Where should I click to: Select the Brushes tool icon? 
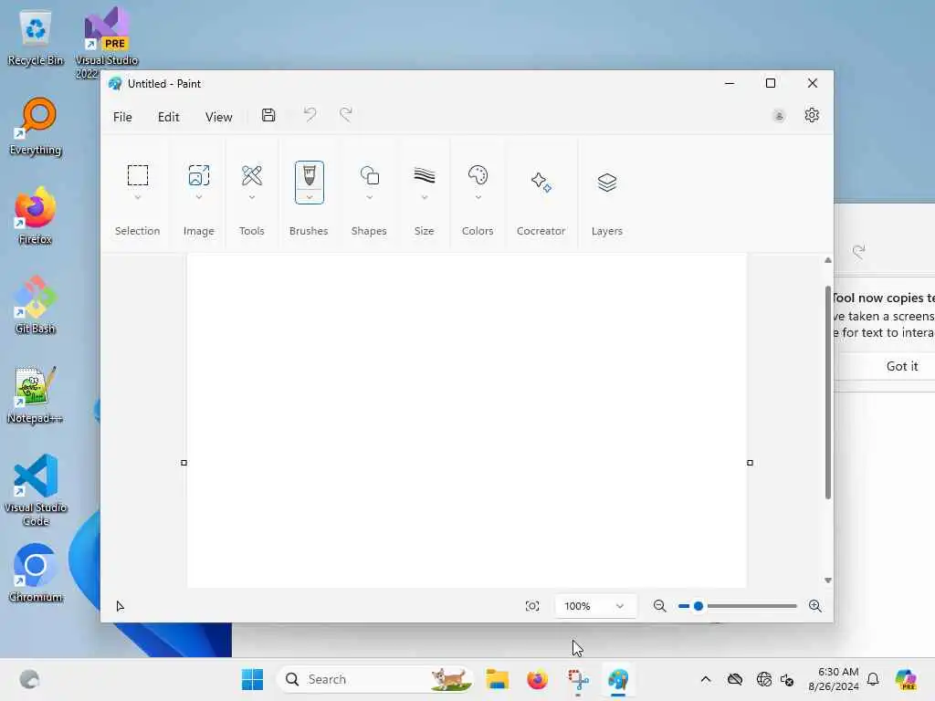(309, 177)
